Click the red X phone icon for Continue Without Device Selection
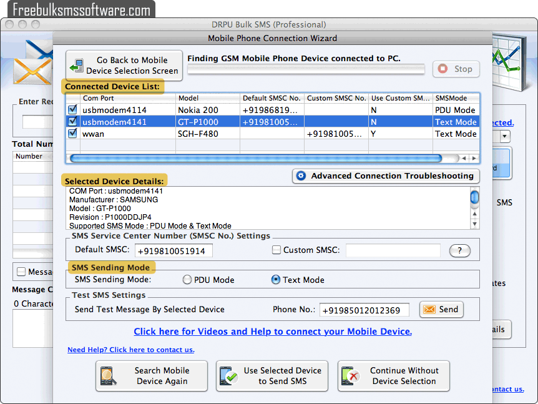This screenshot has height=404, width=538. pyautogui.click(x=351, y=376)
